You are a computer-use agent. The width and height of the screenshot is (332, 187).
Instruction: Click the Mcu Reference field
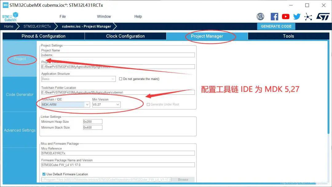point(118,153)
